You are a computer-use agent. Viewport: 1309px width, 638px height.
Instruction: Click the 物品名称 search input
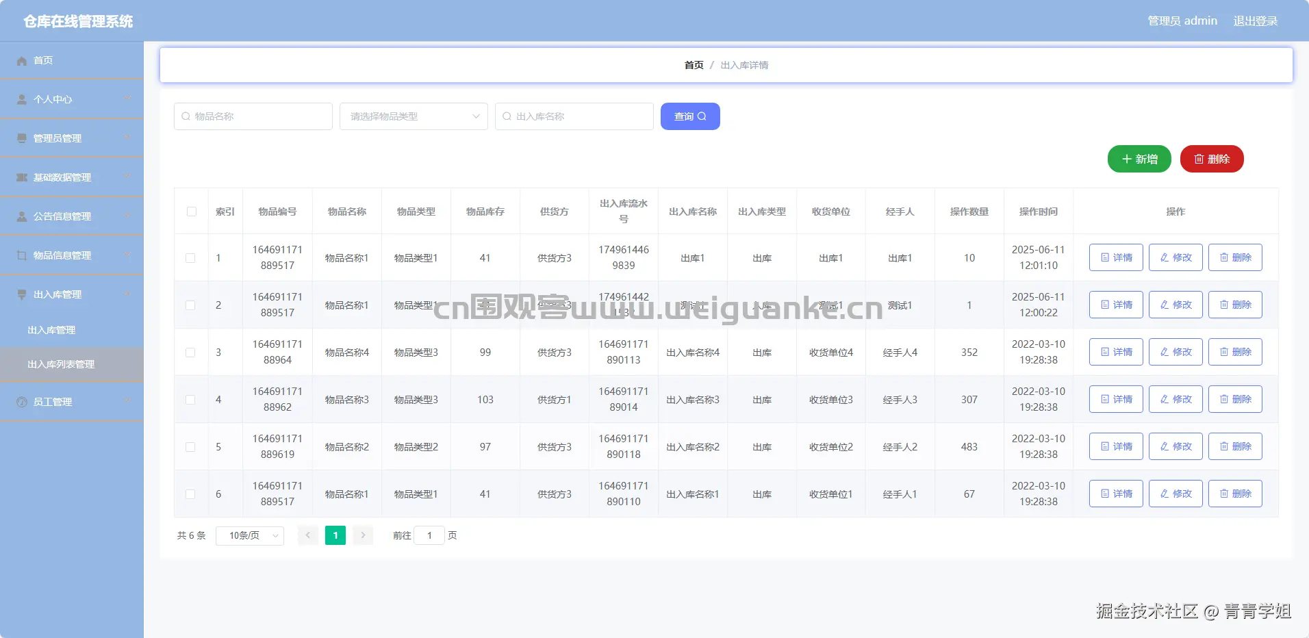[253, 117]
